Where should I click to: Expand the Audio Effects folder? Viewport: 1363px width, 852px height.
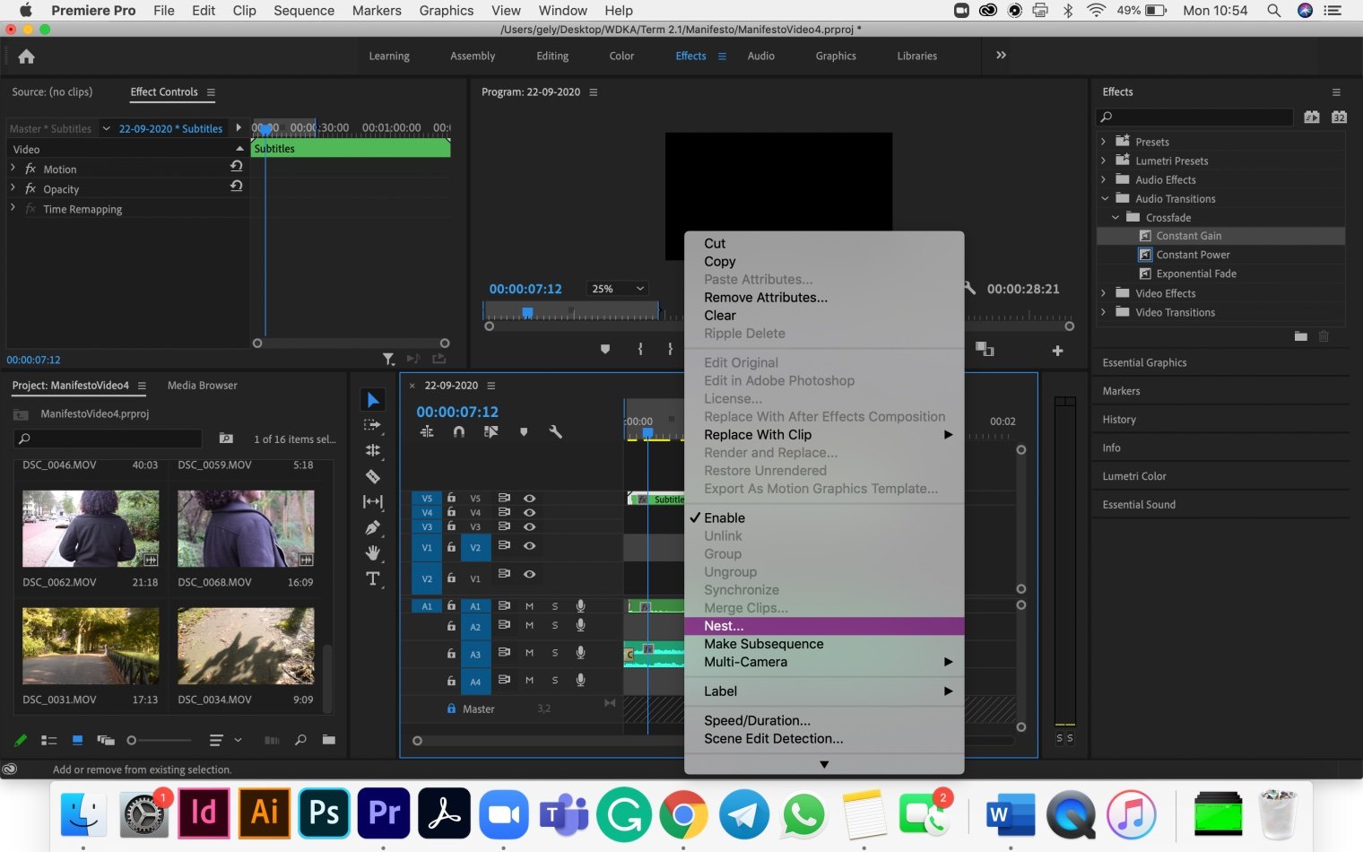(x=1103, y=178)
